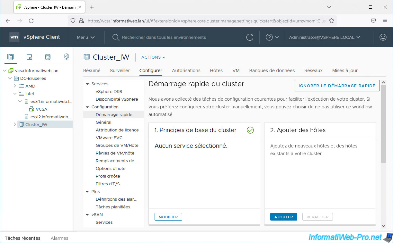Bookmark page with the star icon

tap(332, 21)
